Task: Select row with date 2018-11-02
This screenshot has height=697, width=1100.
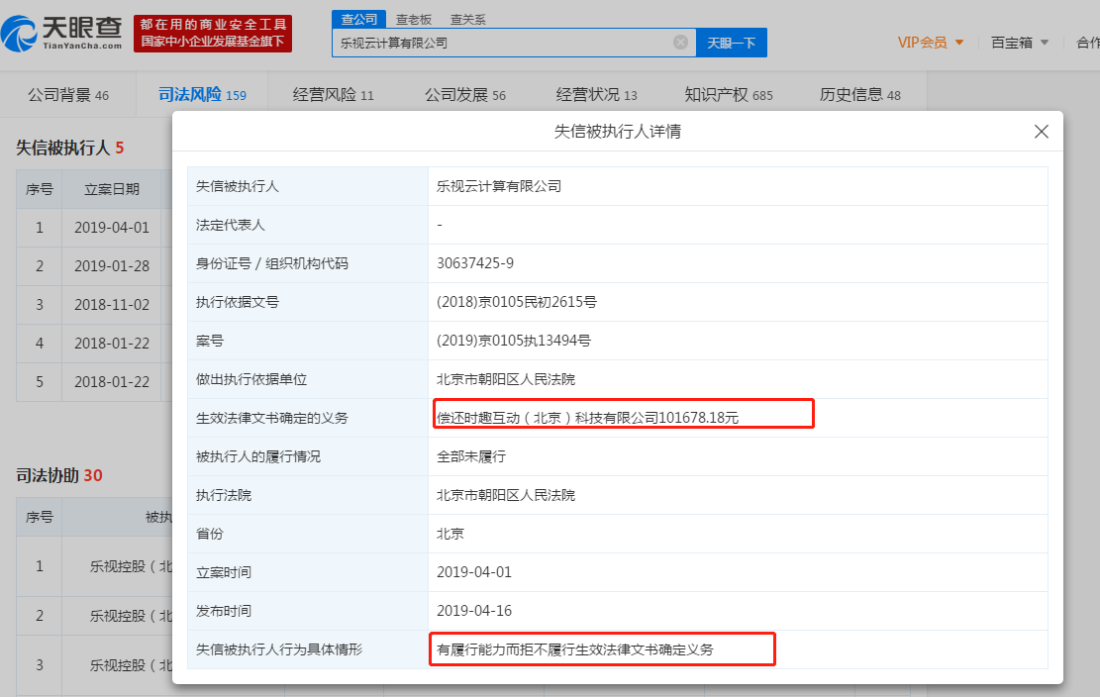Action: [x=95, y=304]
